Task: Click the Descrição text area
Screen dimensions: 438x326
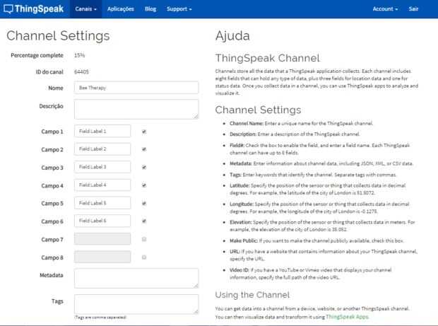Action: click(x=136, y=109)
